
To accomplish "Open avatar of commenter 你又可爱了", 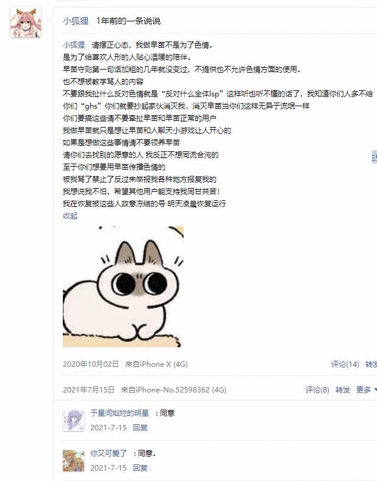I will click(x=73, y=460).
